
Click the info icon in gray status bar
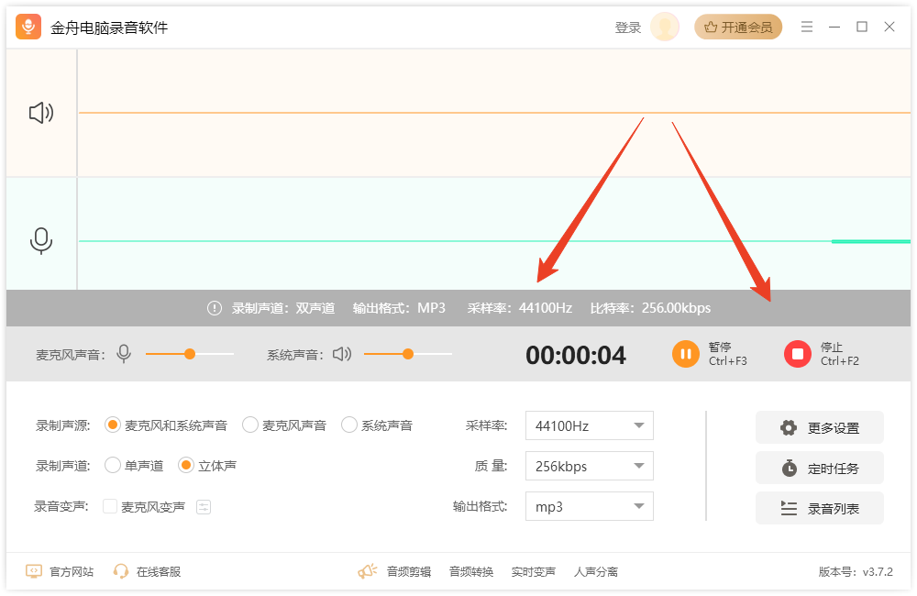pyautogui.click(x=215, y=308)
